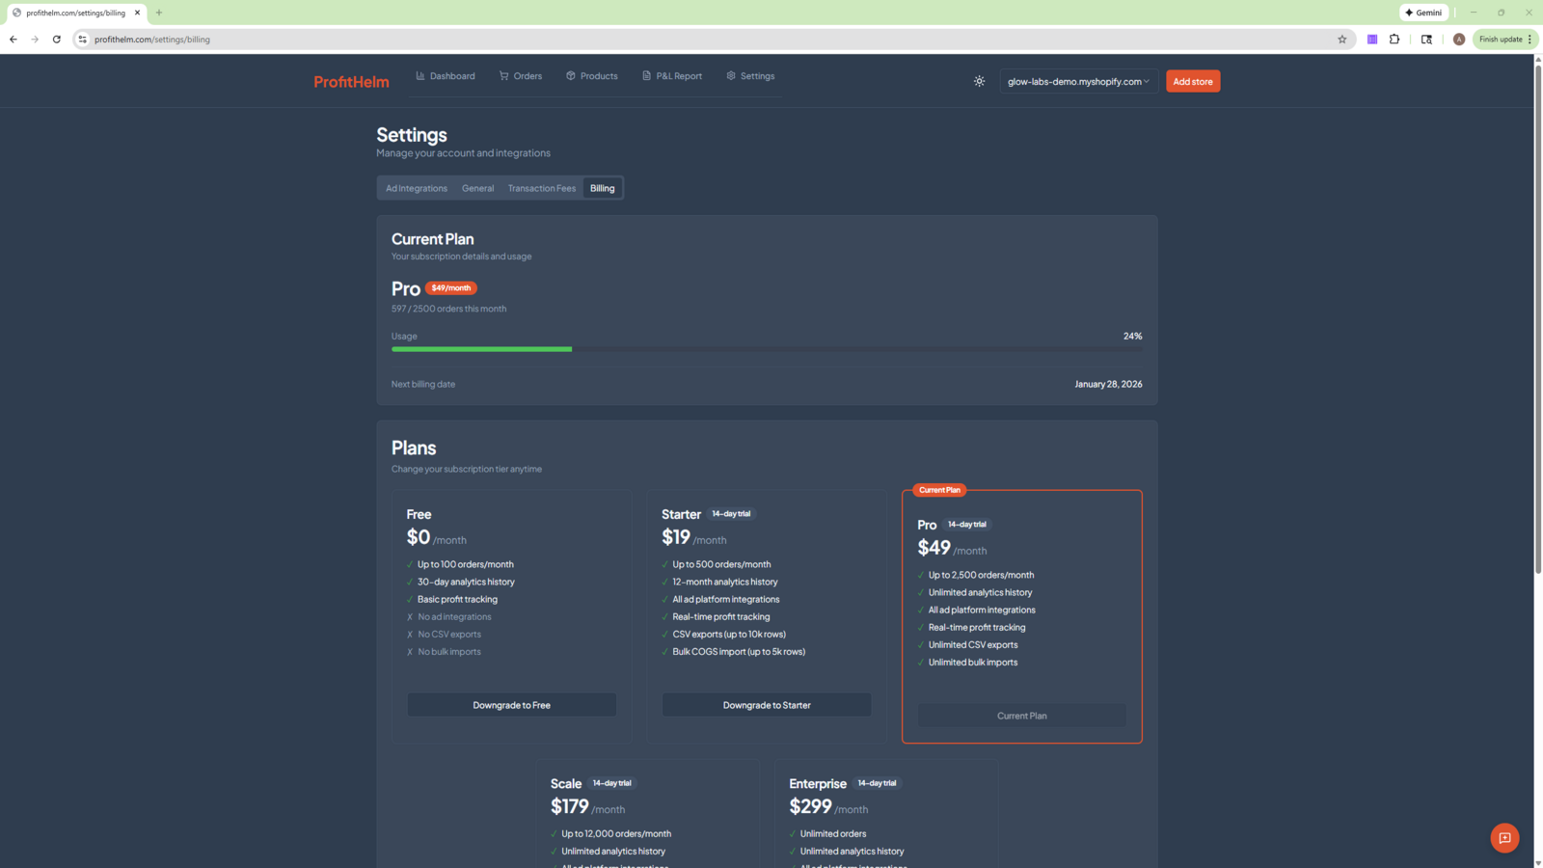Click the site info icon in address bar
The image size is (1543, 868).
83,40
